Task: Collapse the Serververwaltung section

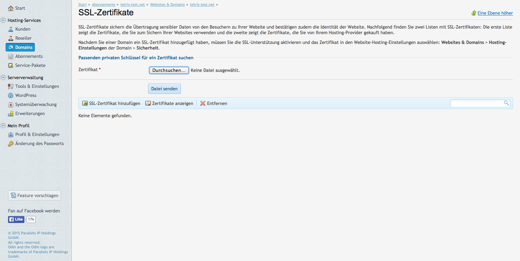Action: pyautogui.click(x=3, y=78)
